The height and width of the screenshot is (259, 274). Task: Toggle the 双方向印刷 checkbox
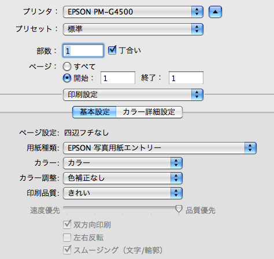tap(67, 224)
